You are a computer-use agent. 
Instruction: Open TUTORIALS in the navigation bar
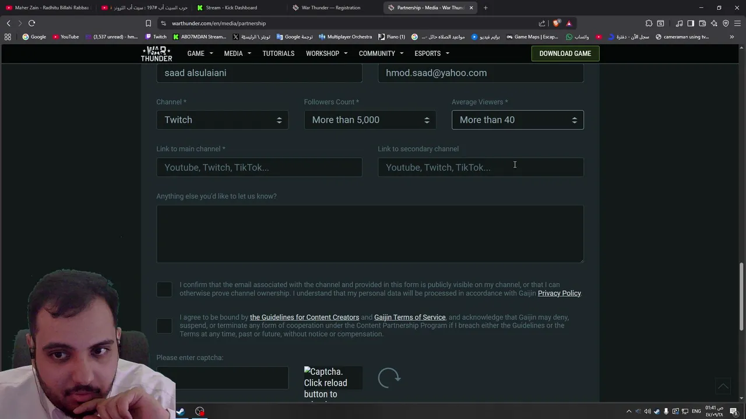click(279, 54)
